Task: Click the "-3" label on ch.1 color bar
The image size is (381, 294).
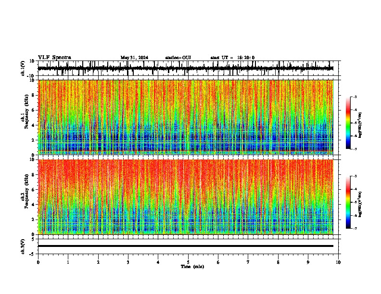Action: pos(355,97)
